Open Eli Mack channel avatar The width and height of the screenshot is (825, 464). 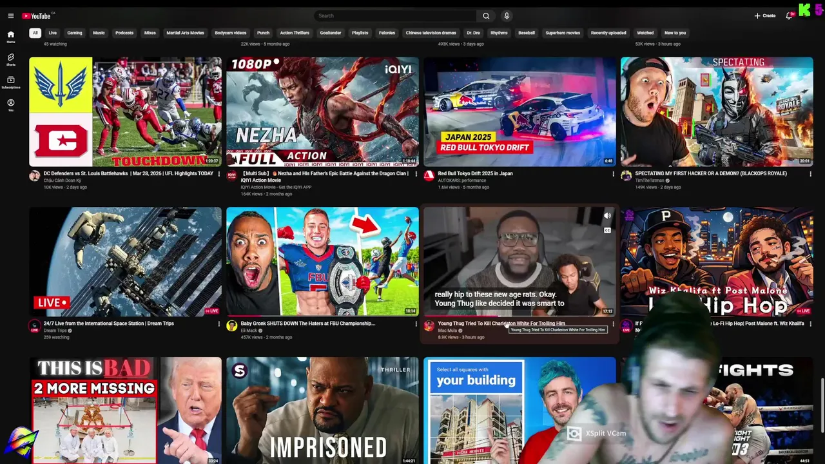[231, 326]
